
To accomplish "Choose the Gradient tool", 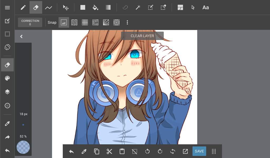I will [x=108, y=7].
